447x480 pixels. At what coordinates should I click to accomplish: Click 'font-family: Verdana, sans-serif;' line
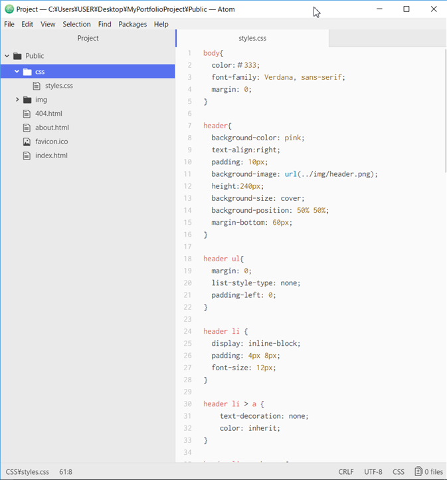[278, 77]
